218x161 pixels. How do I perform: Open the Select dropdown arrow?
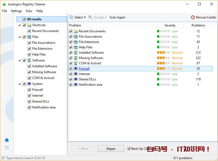click(x=85, y=17)
